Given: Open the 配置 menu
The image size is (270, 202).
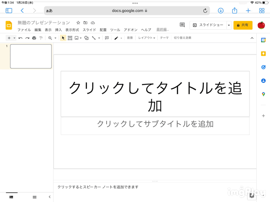Looking at the screenshot, I should pyautogui.click(x=103, y=30).
